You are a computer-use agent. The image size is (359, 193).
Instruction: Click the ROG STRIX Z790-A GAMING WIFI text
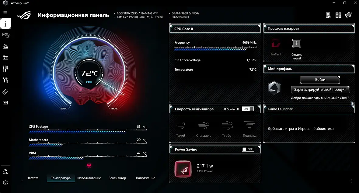click(x=138, y=13)
